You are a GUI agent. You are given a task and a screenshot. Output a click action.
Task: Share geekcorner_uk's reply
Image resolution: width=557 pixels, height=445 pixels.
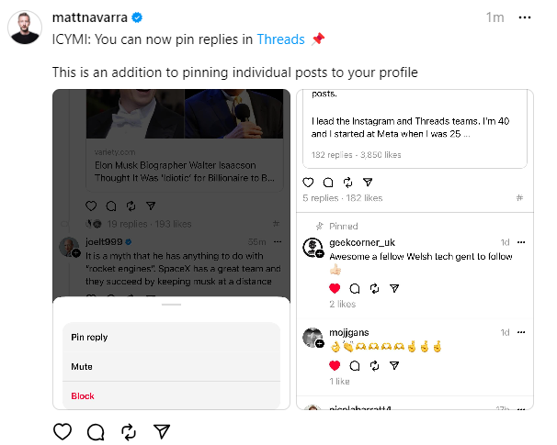pos(394,288)
